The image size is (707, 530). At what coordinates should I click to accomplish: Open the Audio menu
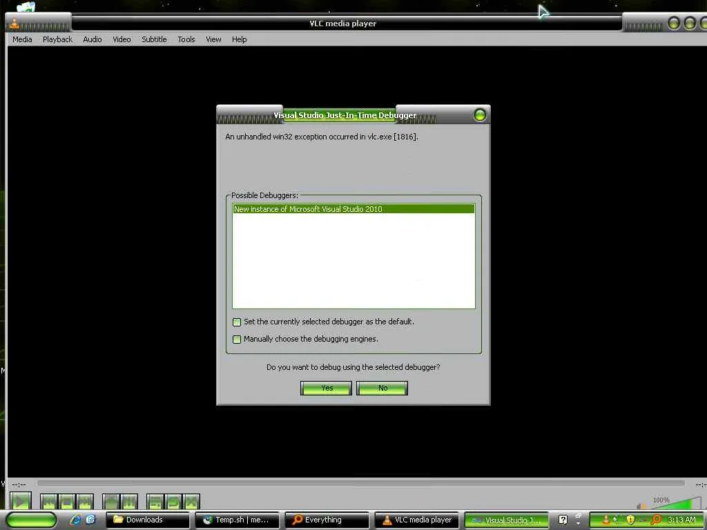tap(93, 39)
